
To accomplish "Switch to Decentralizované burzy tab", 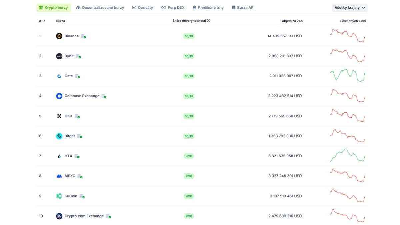I will pos(100,8).
